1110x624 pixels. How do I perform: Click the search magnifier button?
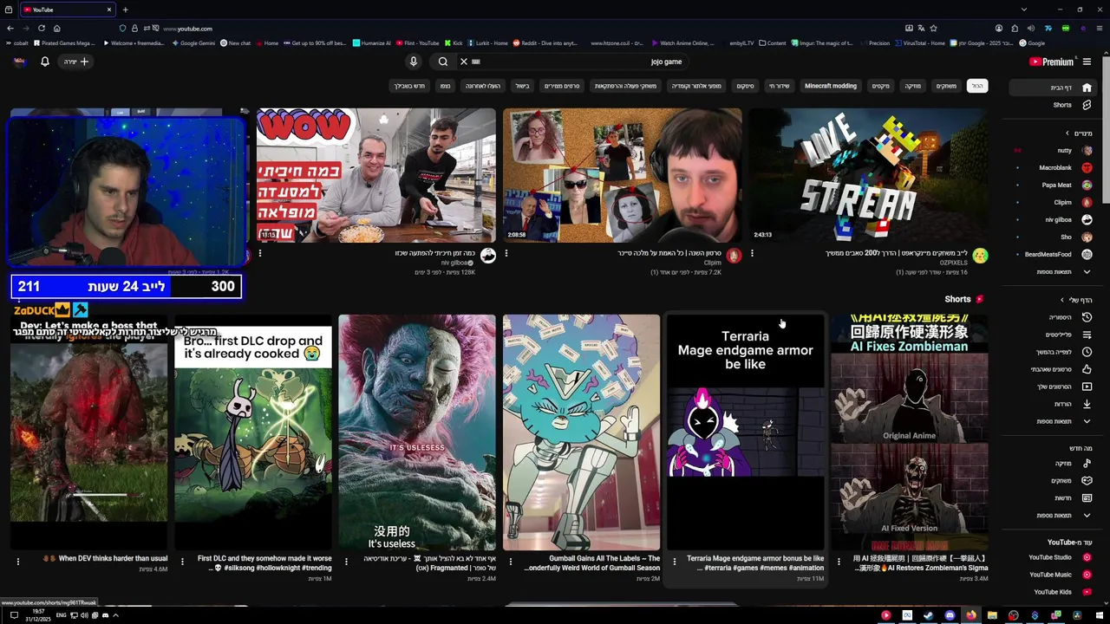pyautogui.click(x=443, y=62)
